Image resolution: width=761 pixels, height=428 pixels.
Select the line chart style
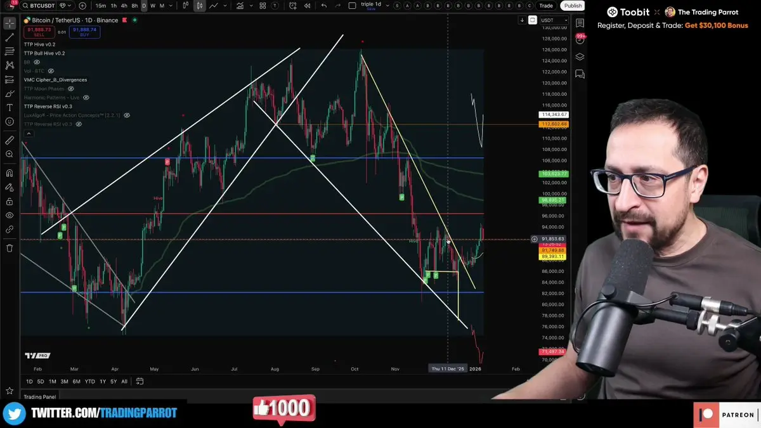(x=214, y=6)
